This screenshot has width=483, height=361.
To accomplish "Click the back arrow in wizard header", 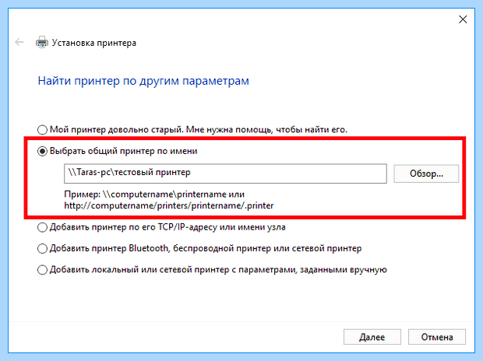I will [19, 42].
